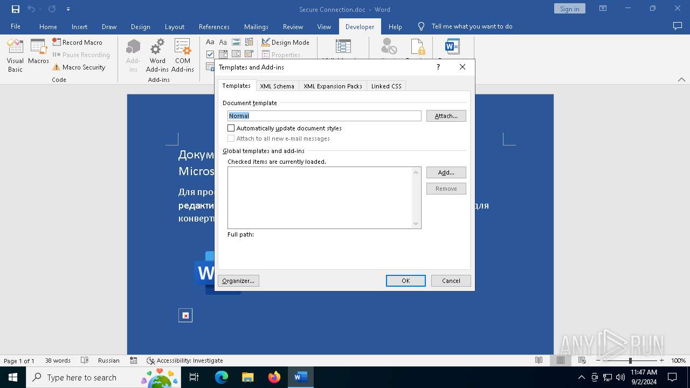
Task: Click the 38 words count
Action: tap(58, 361)
